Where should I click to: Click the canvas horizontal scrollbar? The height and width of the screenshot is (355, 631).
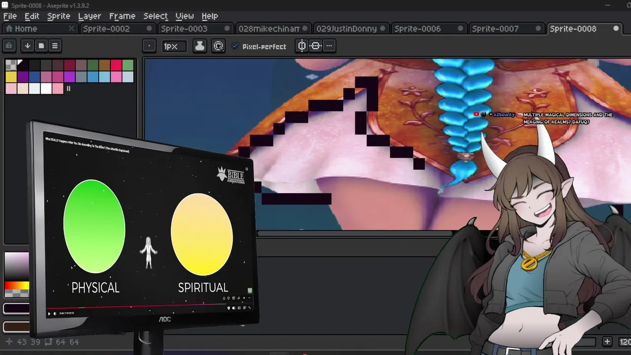click(x=355, y=233)
